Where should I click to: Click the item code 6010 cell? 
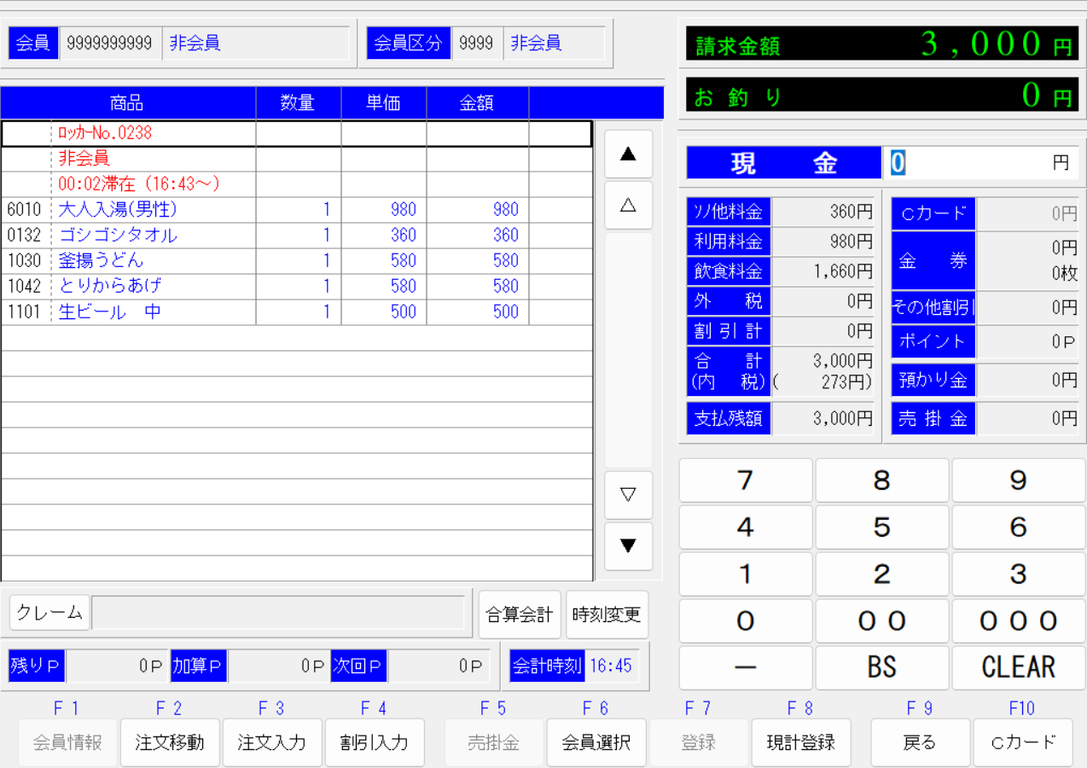click(x=26, y=210)
